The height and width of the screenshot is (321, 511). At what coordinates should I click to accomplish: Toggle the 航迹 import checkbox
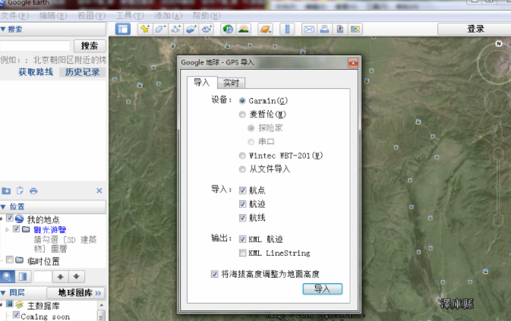coord(242,204)
